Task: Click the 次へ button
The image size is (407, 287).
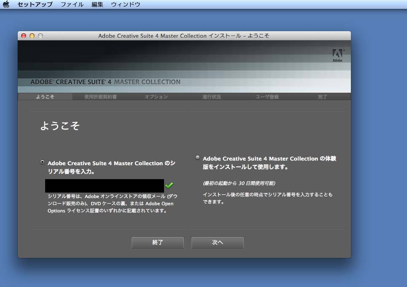Action: click(x=218, y=243)
